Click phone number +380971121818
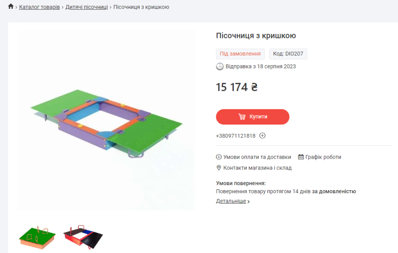 236,136
